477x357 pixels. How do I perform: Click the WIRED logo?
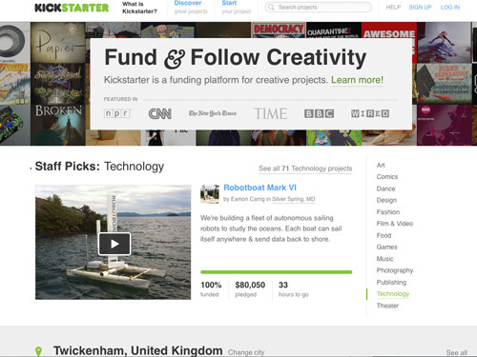click(x=370, y=113)
